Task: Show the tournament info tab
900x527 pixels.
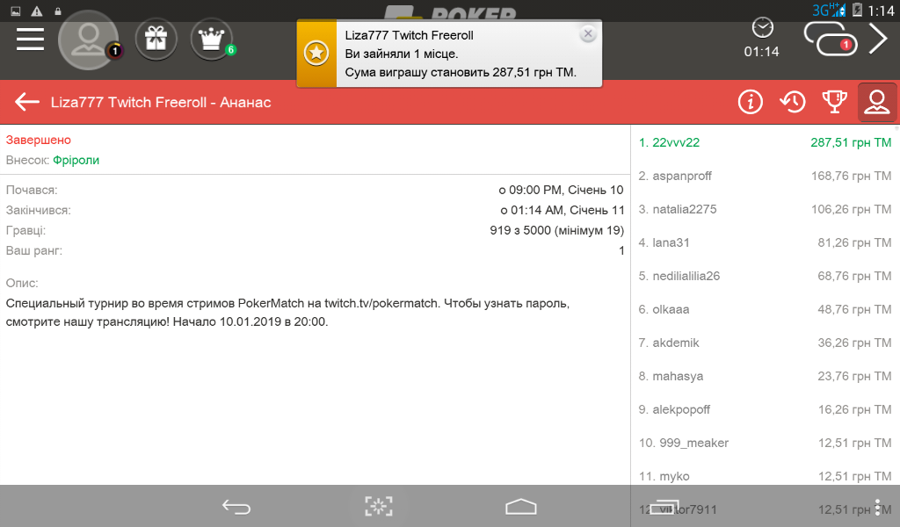Action: tap(751, 102)
